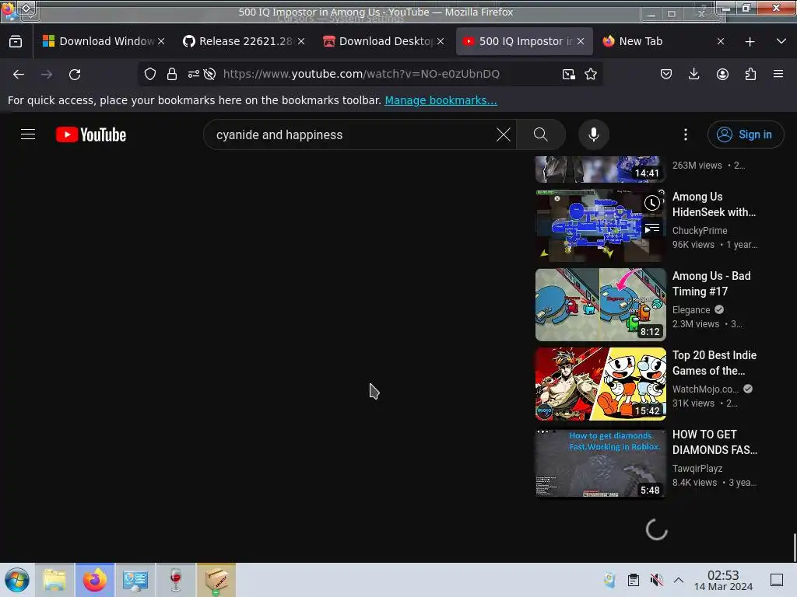Viewport: 797px width, 597px height.
Task: Open the Firefox account menu
Action: 722,74
